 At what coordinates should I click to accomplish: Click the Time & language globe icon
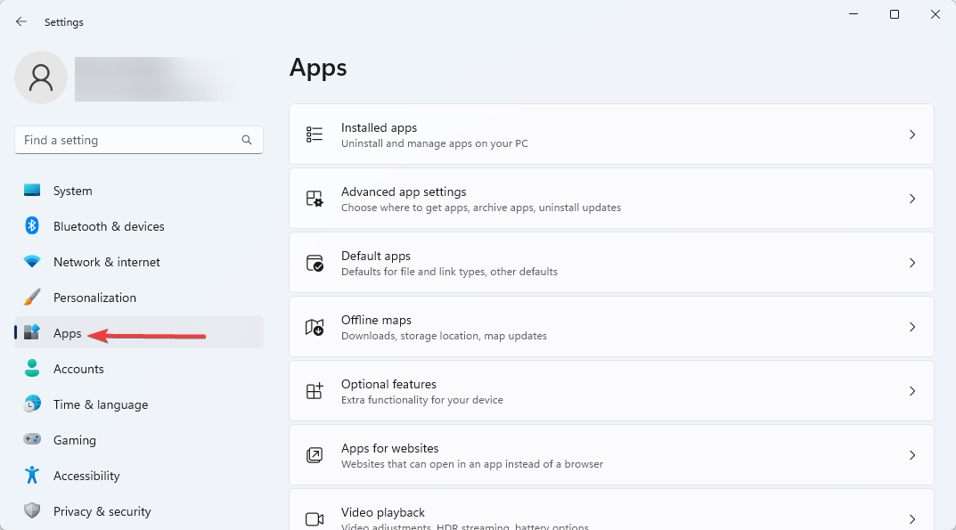pyautogui.click(x=32, y=404)
